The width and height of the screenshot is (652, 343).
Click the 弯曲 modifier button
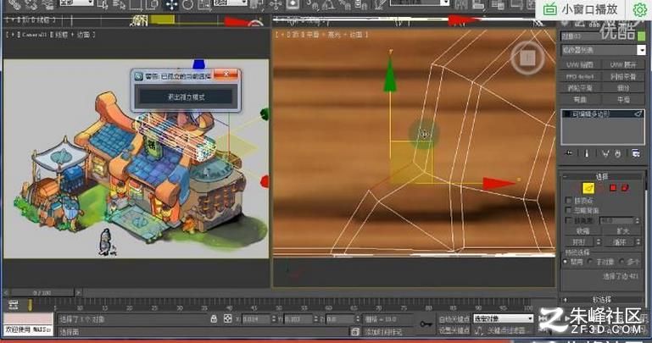point(580,100)
